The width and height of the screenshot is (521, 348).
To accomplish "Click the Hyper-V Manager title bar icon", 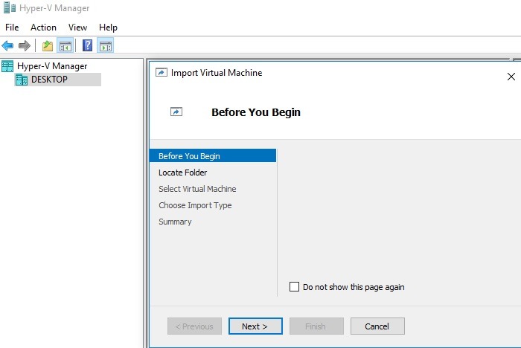I will [9, 7].
